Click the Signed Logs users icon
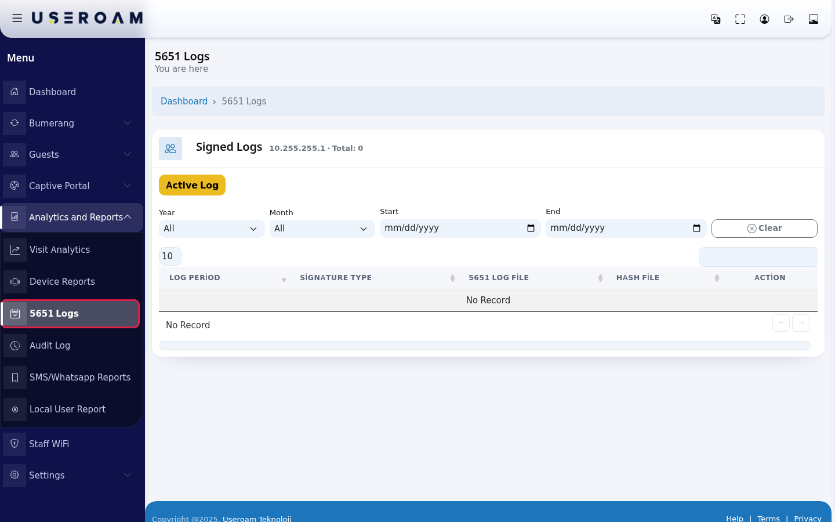The height and width of the screenshot is (522, 835). click(170, 148)
